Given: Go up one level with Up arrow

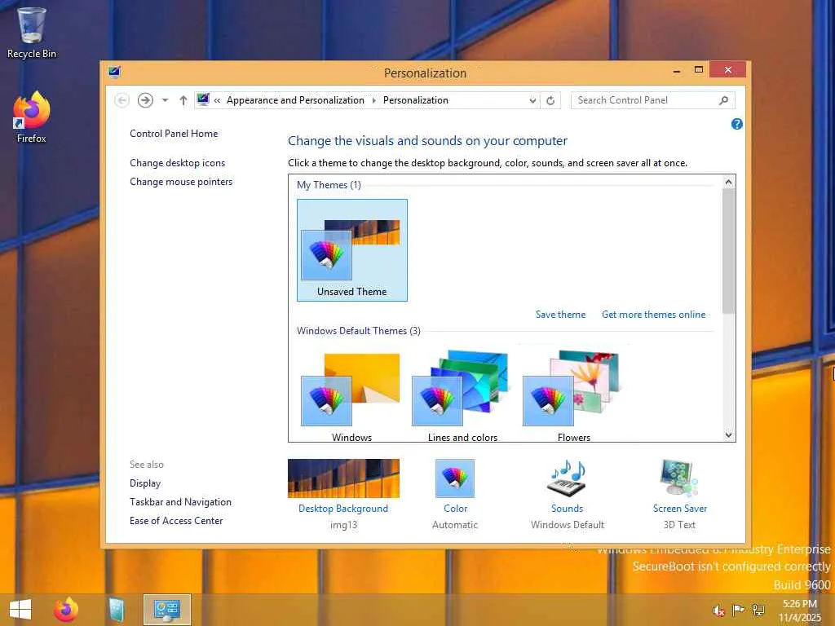Looking at the screenshot, I should pos(183,100).
